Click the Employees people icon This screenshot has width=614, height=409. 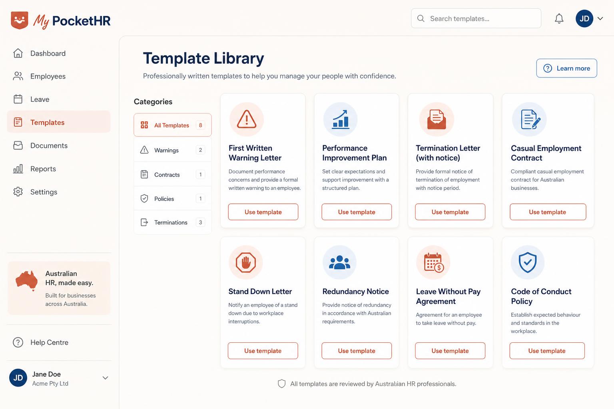(18, 76)
